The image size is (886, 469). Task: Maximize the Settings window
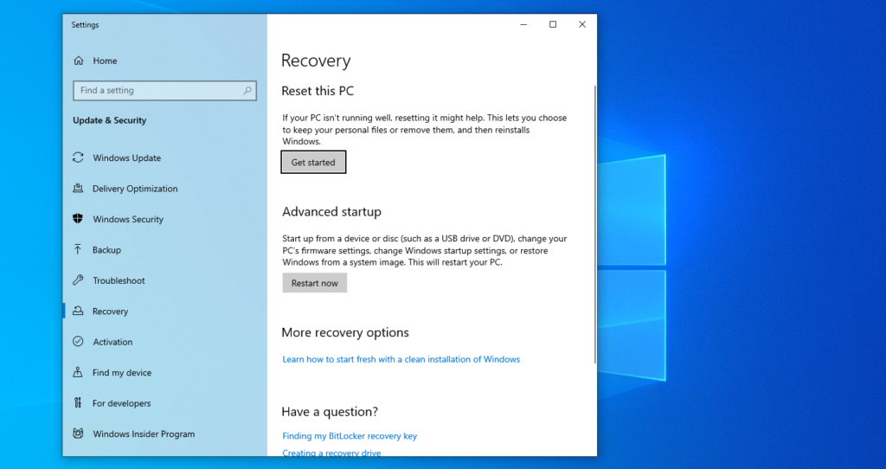pyautogui.click(x=553, y=25)
